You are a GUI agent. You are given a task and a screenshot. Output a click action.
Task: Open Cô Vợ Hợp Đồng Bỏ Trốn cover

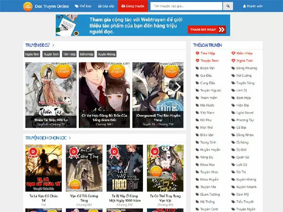[x=104, y=95]
